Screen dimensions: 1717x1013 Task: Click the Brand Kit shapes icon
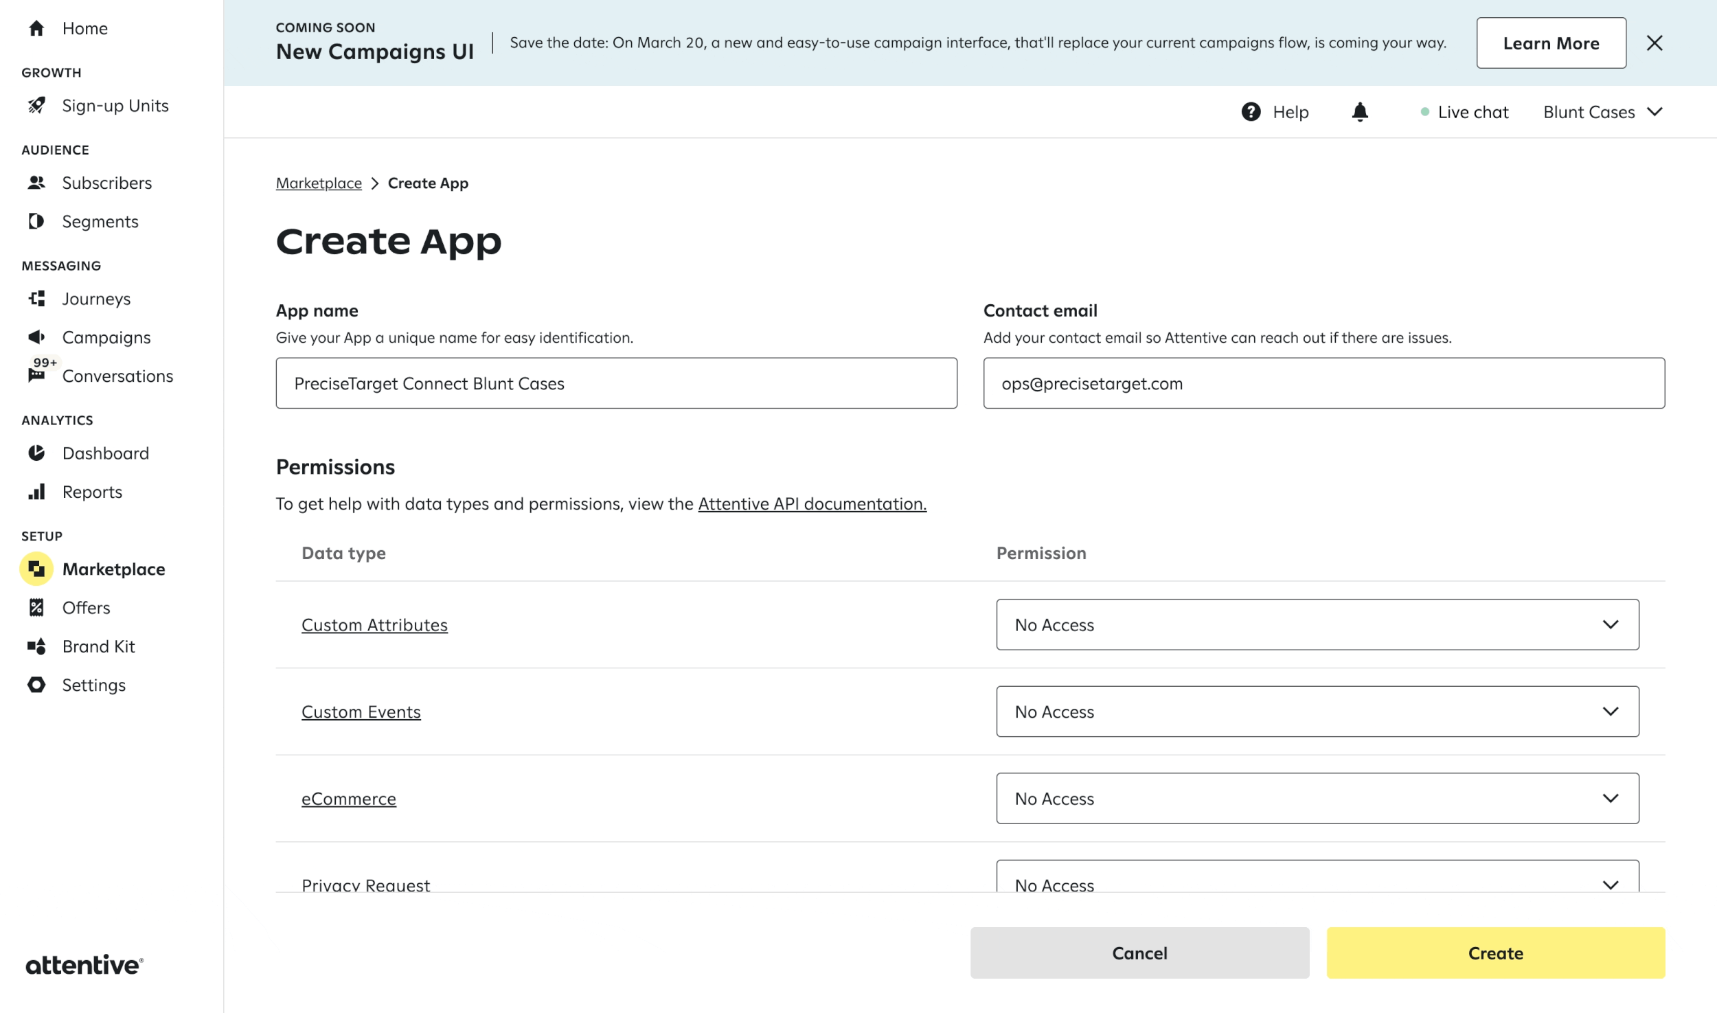click(36, 646)
